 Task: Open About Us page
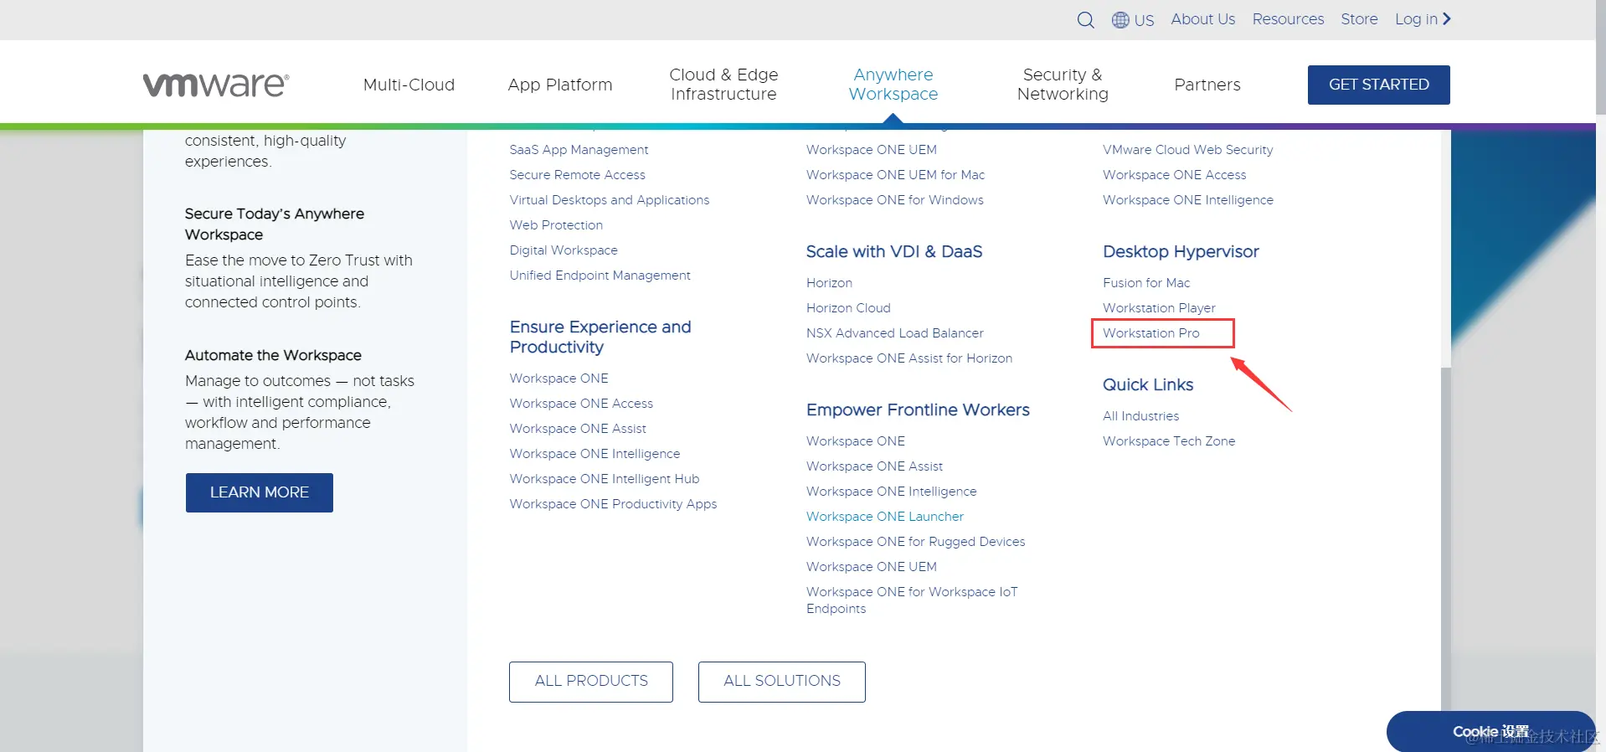pos(1202,18)
